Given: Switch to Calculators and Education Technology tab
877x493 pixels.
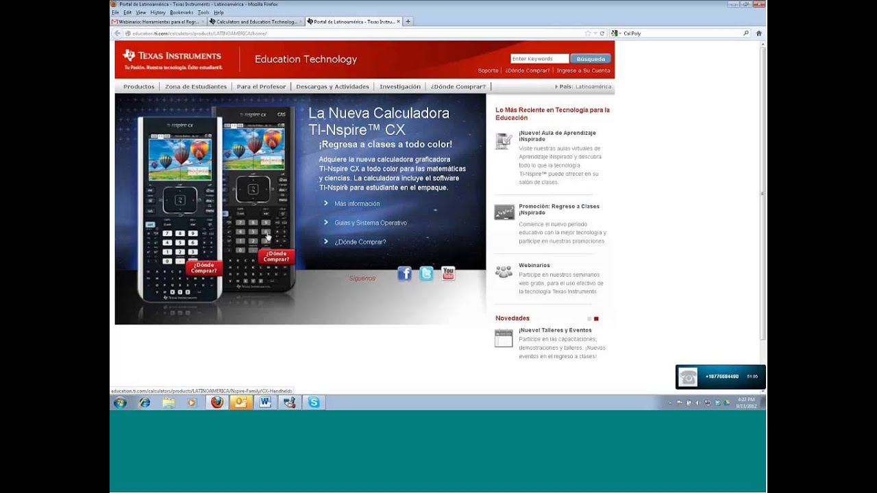Looking at the screenshot, I should coord(256,21).
